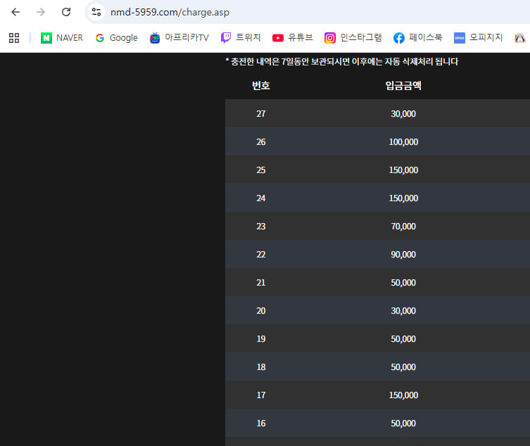
Task: Open the 페이스북 bookmark
Action: 418,38
